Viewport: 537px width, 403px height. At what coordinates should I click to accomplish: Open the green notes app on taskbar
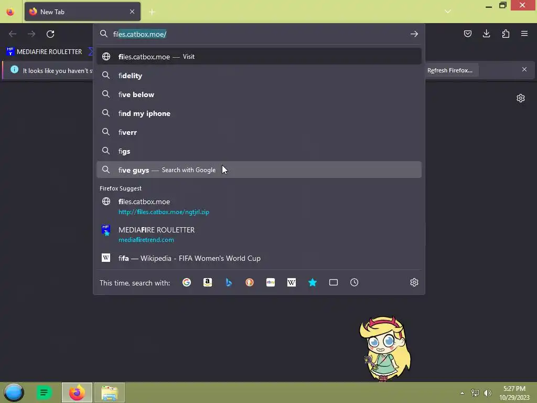point(44,393)
